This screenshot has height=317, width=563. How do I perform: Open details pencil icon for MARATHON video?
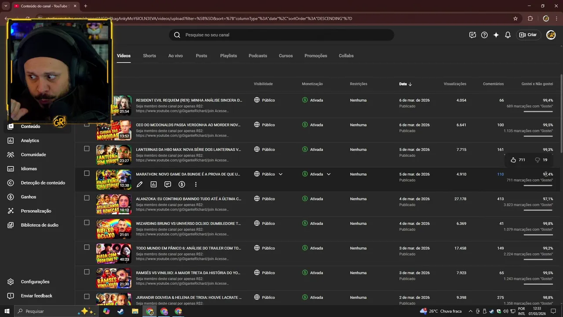[139, 184]
